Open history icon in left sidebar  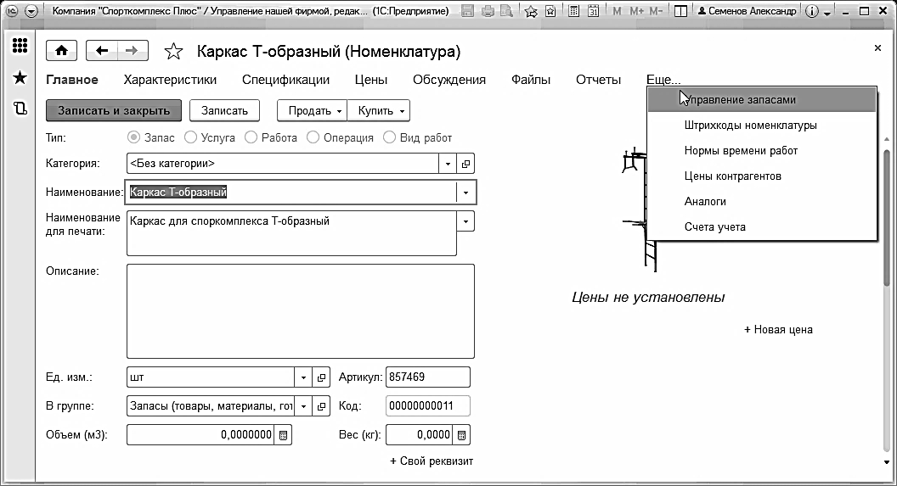click(x=20, y=108)
